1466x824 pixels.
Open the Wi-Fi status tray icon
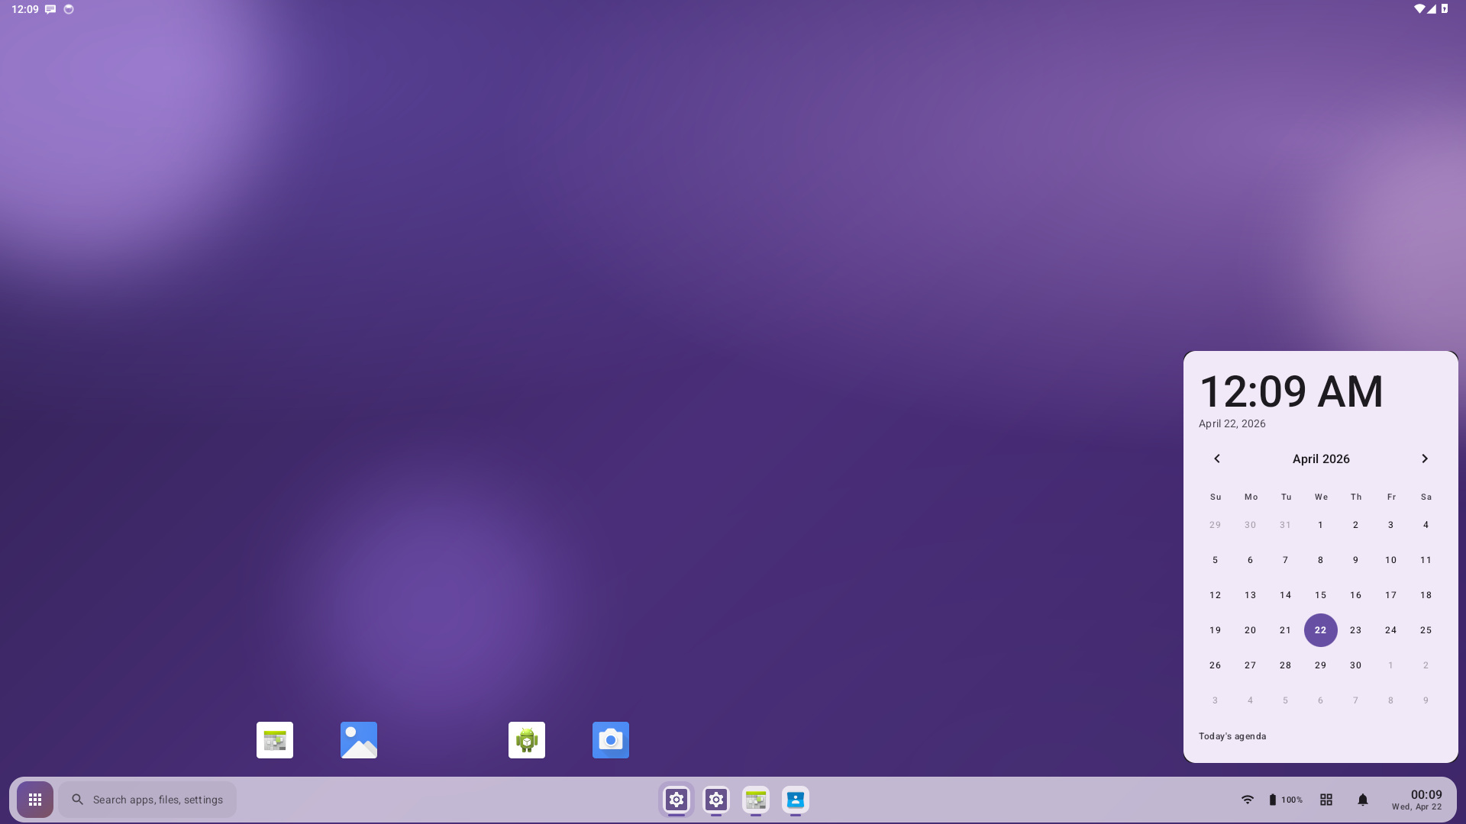[x=1247, y=800]
